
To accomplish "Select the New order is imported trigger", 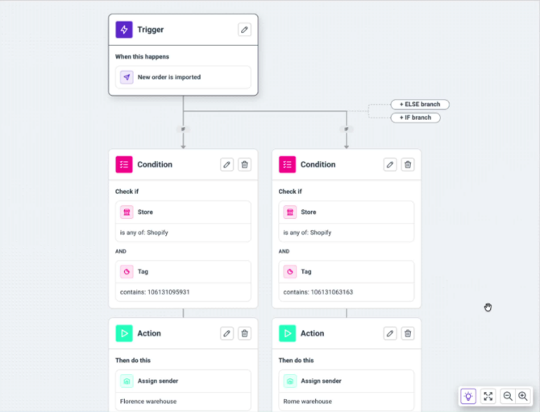I will tap(183, 77).
